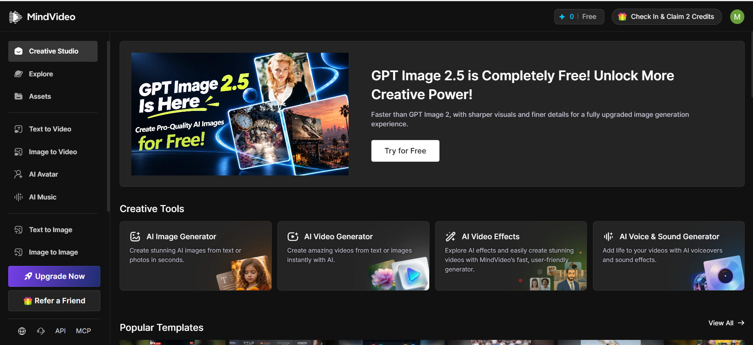Click the MindVideo logo icon
This screenshot has width=753, height=345.
pyautogui.click(x=15, y=17)
